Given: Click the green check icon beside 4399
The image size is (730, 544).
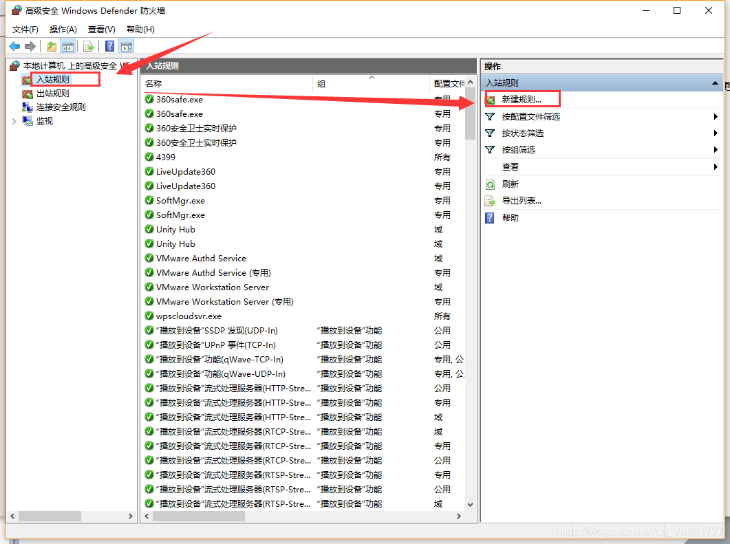Looking at the screenshot, I should click(x=149, y=157).
